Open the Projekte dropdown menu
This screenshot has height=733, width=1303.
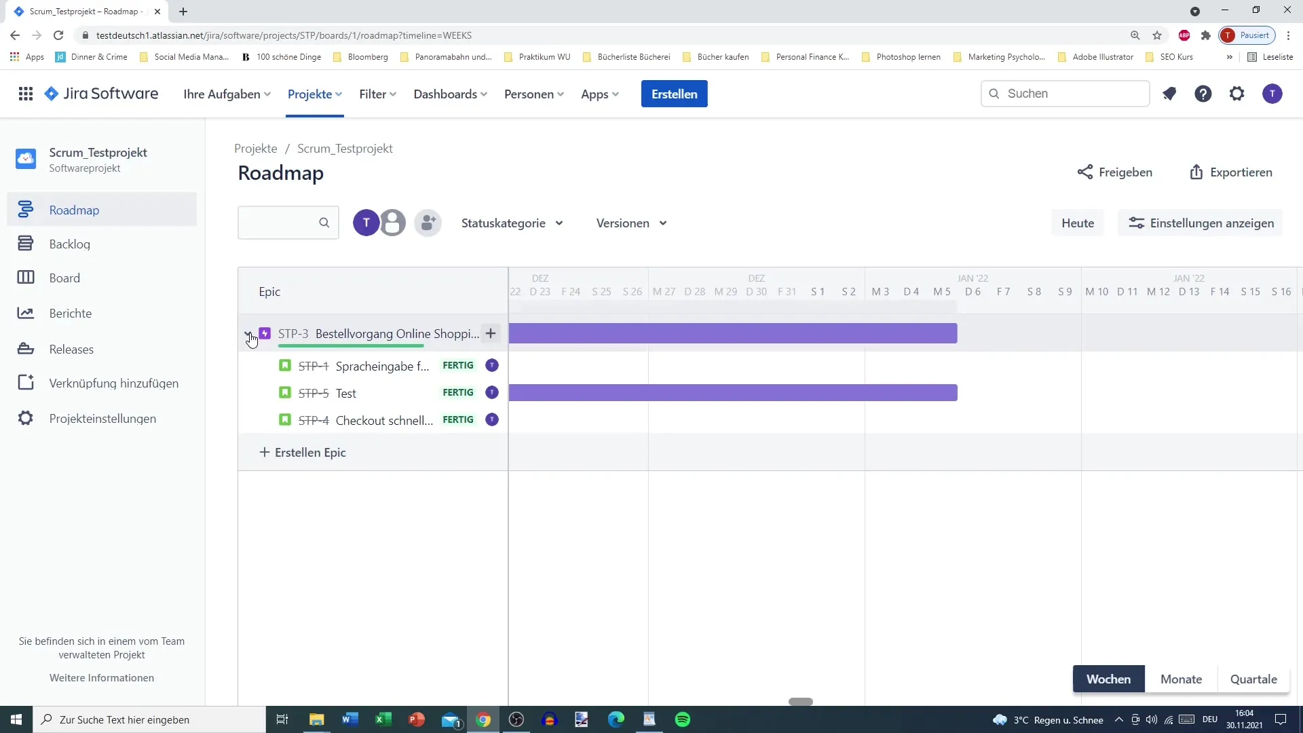tap(315, 94)
